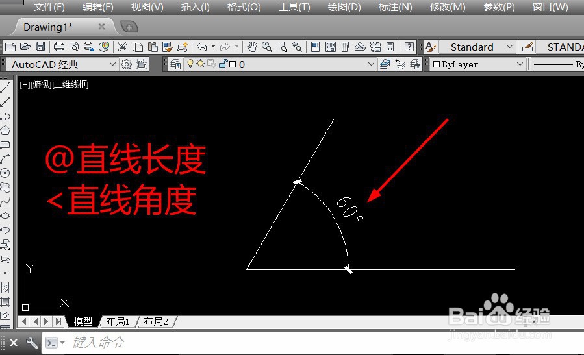Viewport: 584px width, 355px height.
Task: Click the Zoom Previous icon
Action: pos(297,47)
